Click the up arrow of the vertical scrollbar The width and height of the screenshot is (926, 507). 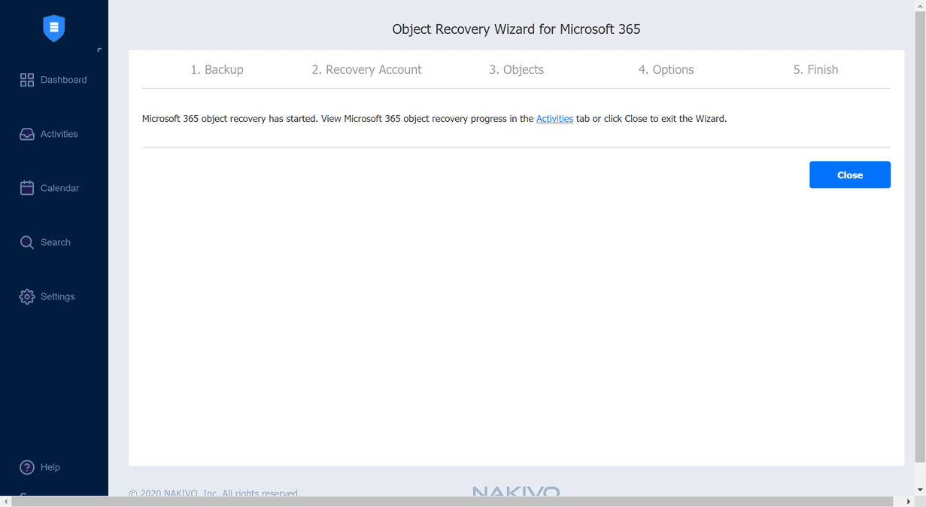(x=921, y=5)
